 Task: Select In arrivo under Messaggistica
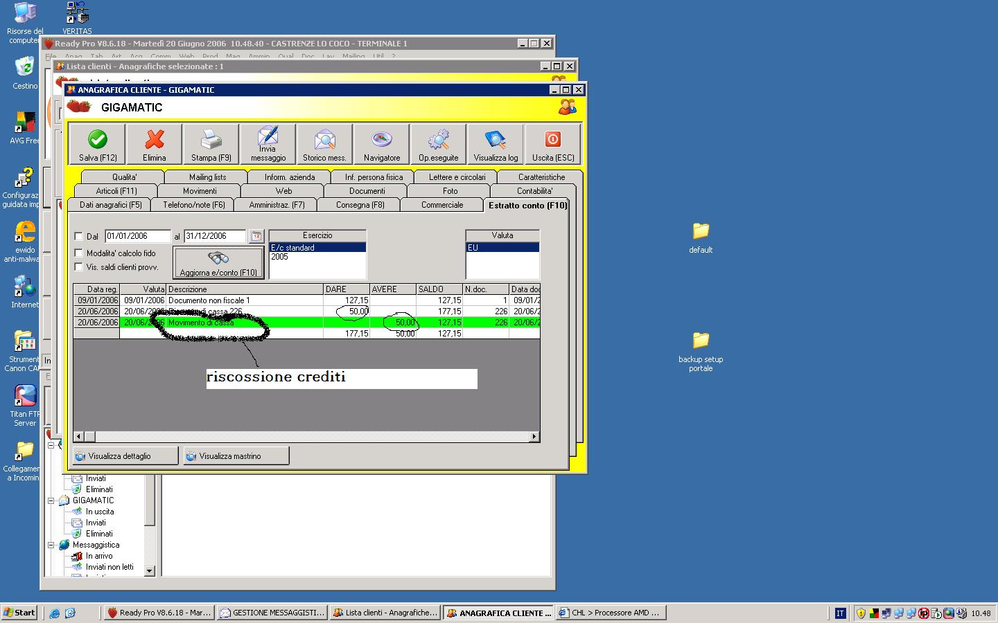(x=99, y=556)
